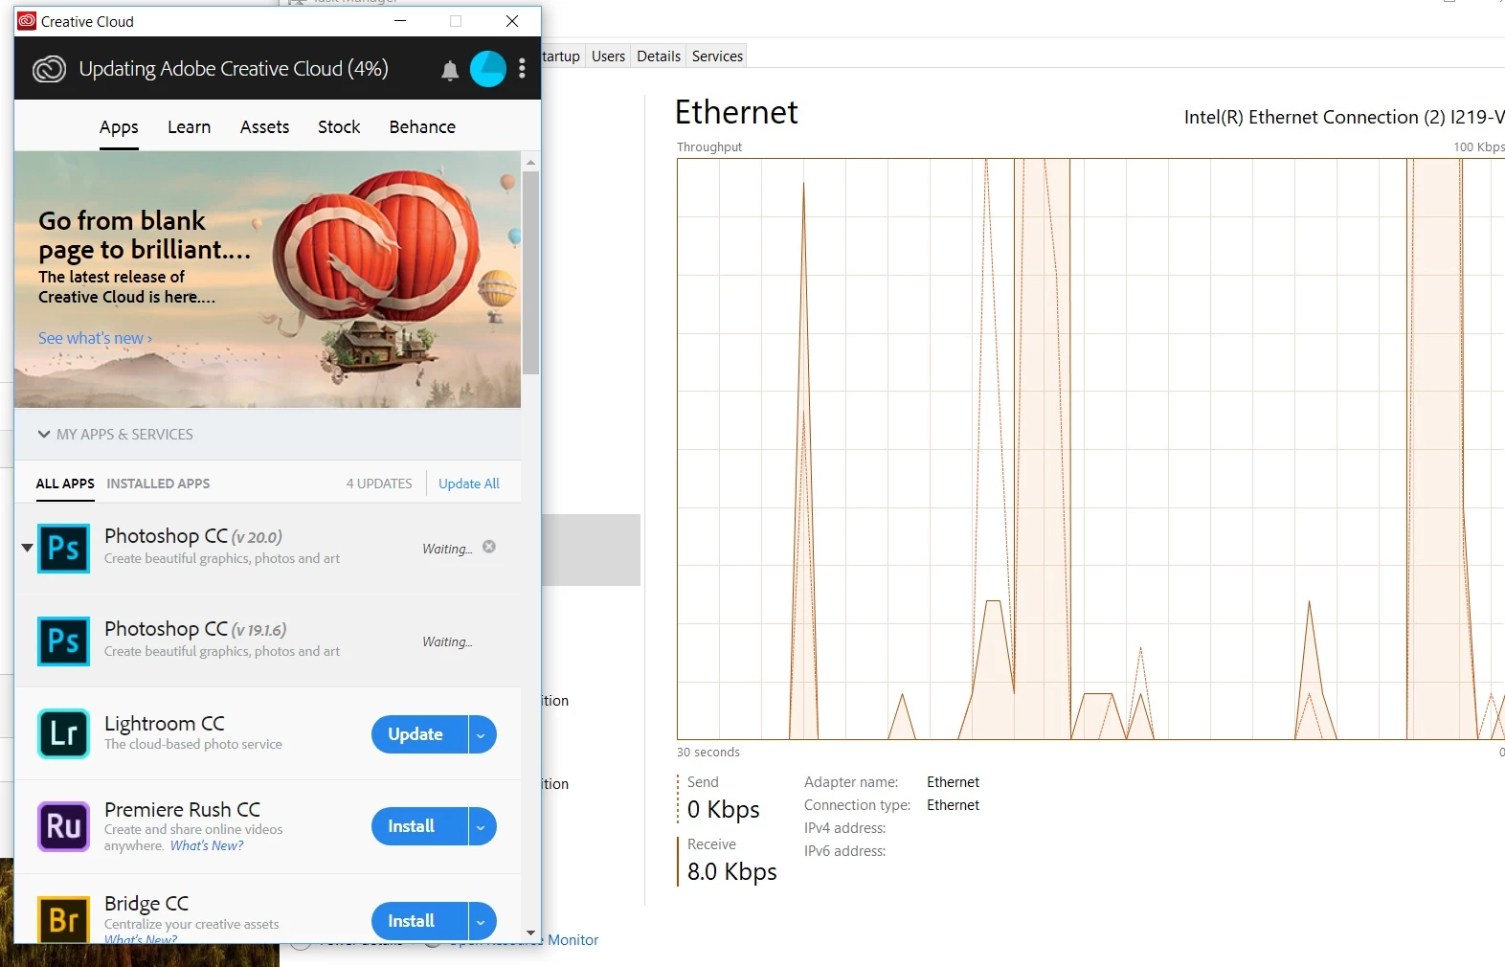Viewport: 1505px width, 967px height.
Task: Select the ALL APPS filter tab
Action: pos(65,483)
